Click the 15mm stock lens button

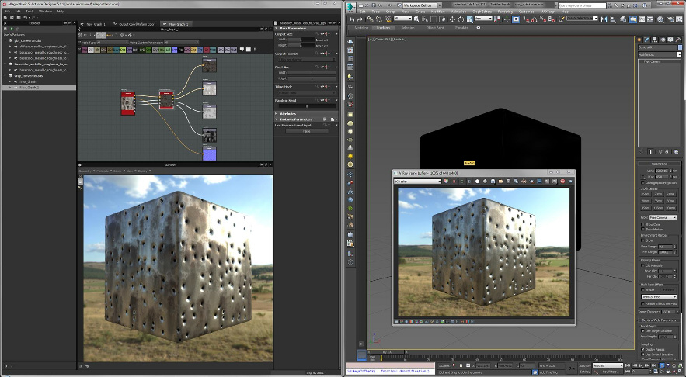pyautogui.click(x=646, y=194)
